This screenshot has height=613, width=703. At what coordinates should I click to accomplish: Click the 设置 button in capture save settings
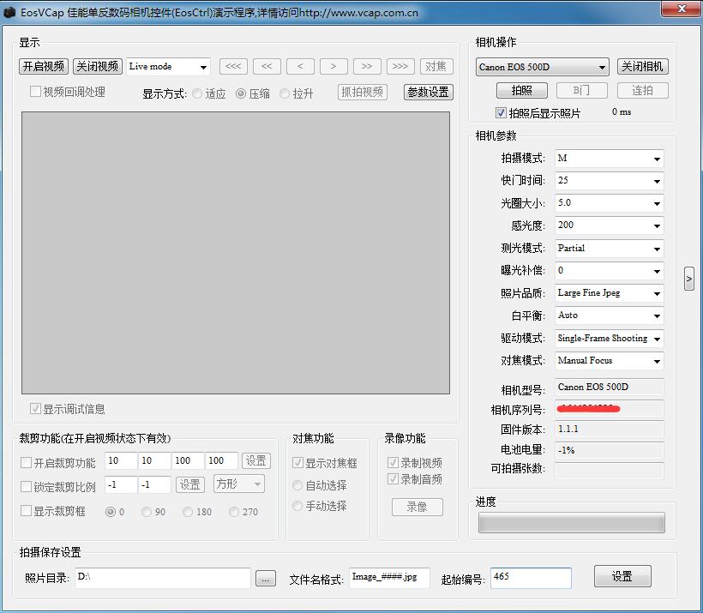point(622,577)
